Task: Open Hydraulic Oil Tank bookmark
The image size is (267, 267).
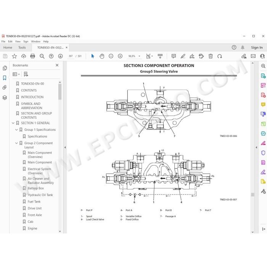Action: click(40, 195)
